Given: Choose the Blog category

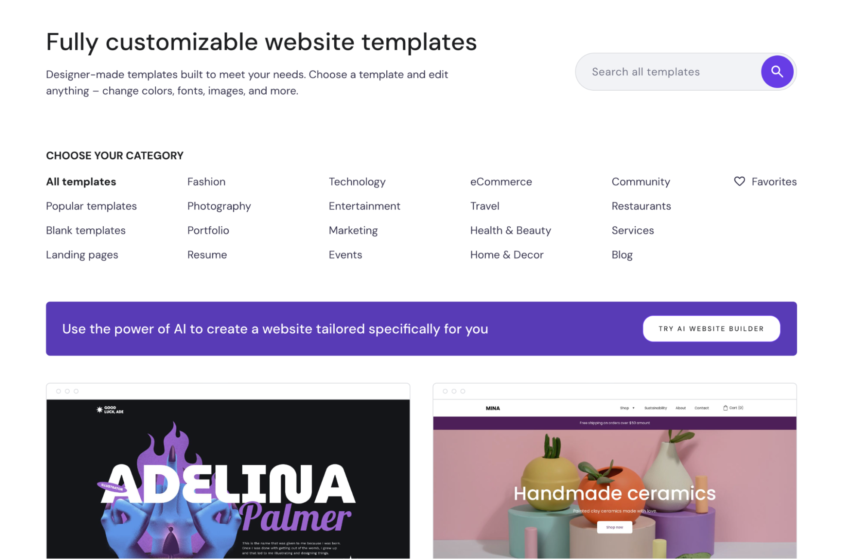Looking at the screenshot, I should pyautogui.click(x=622, y=255).
